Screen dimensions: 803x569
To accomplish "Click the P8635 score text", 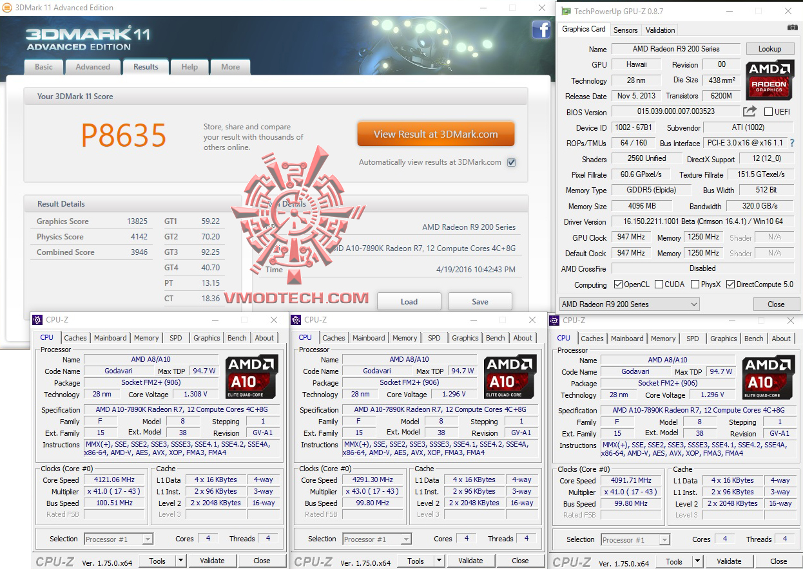I will [x=124, y=135].
